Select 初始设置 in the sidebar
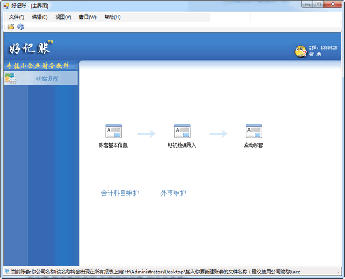The width and height of the screenshot is (345, 279). (x=41, y=78)
